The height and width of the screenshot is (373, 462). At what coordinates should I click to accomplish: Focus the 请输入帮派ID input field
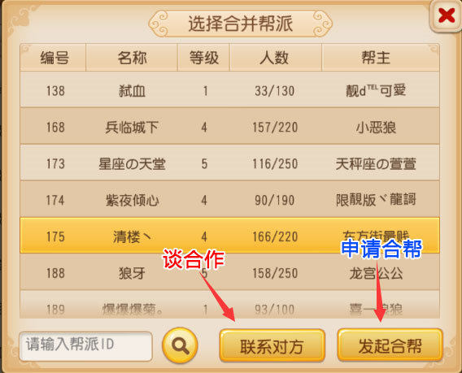[x=85, y=346]
